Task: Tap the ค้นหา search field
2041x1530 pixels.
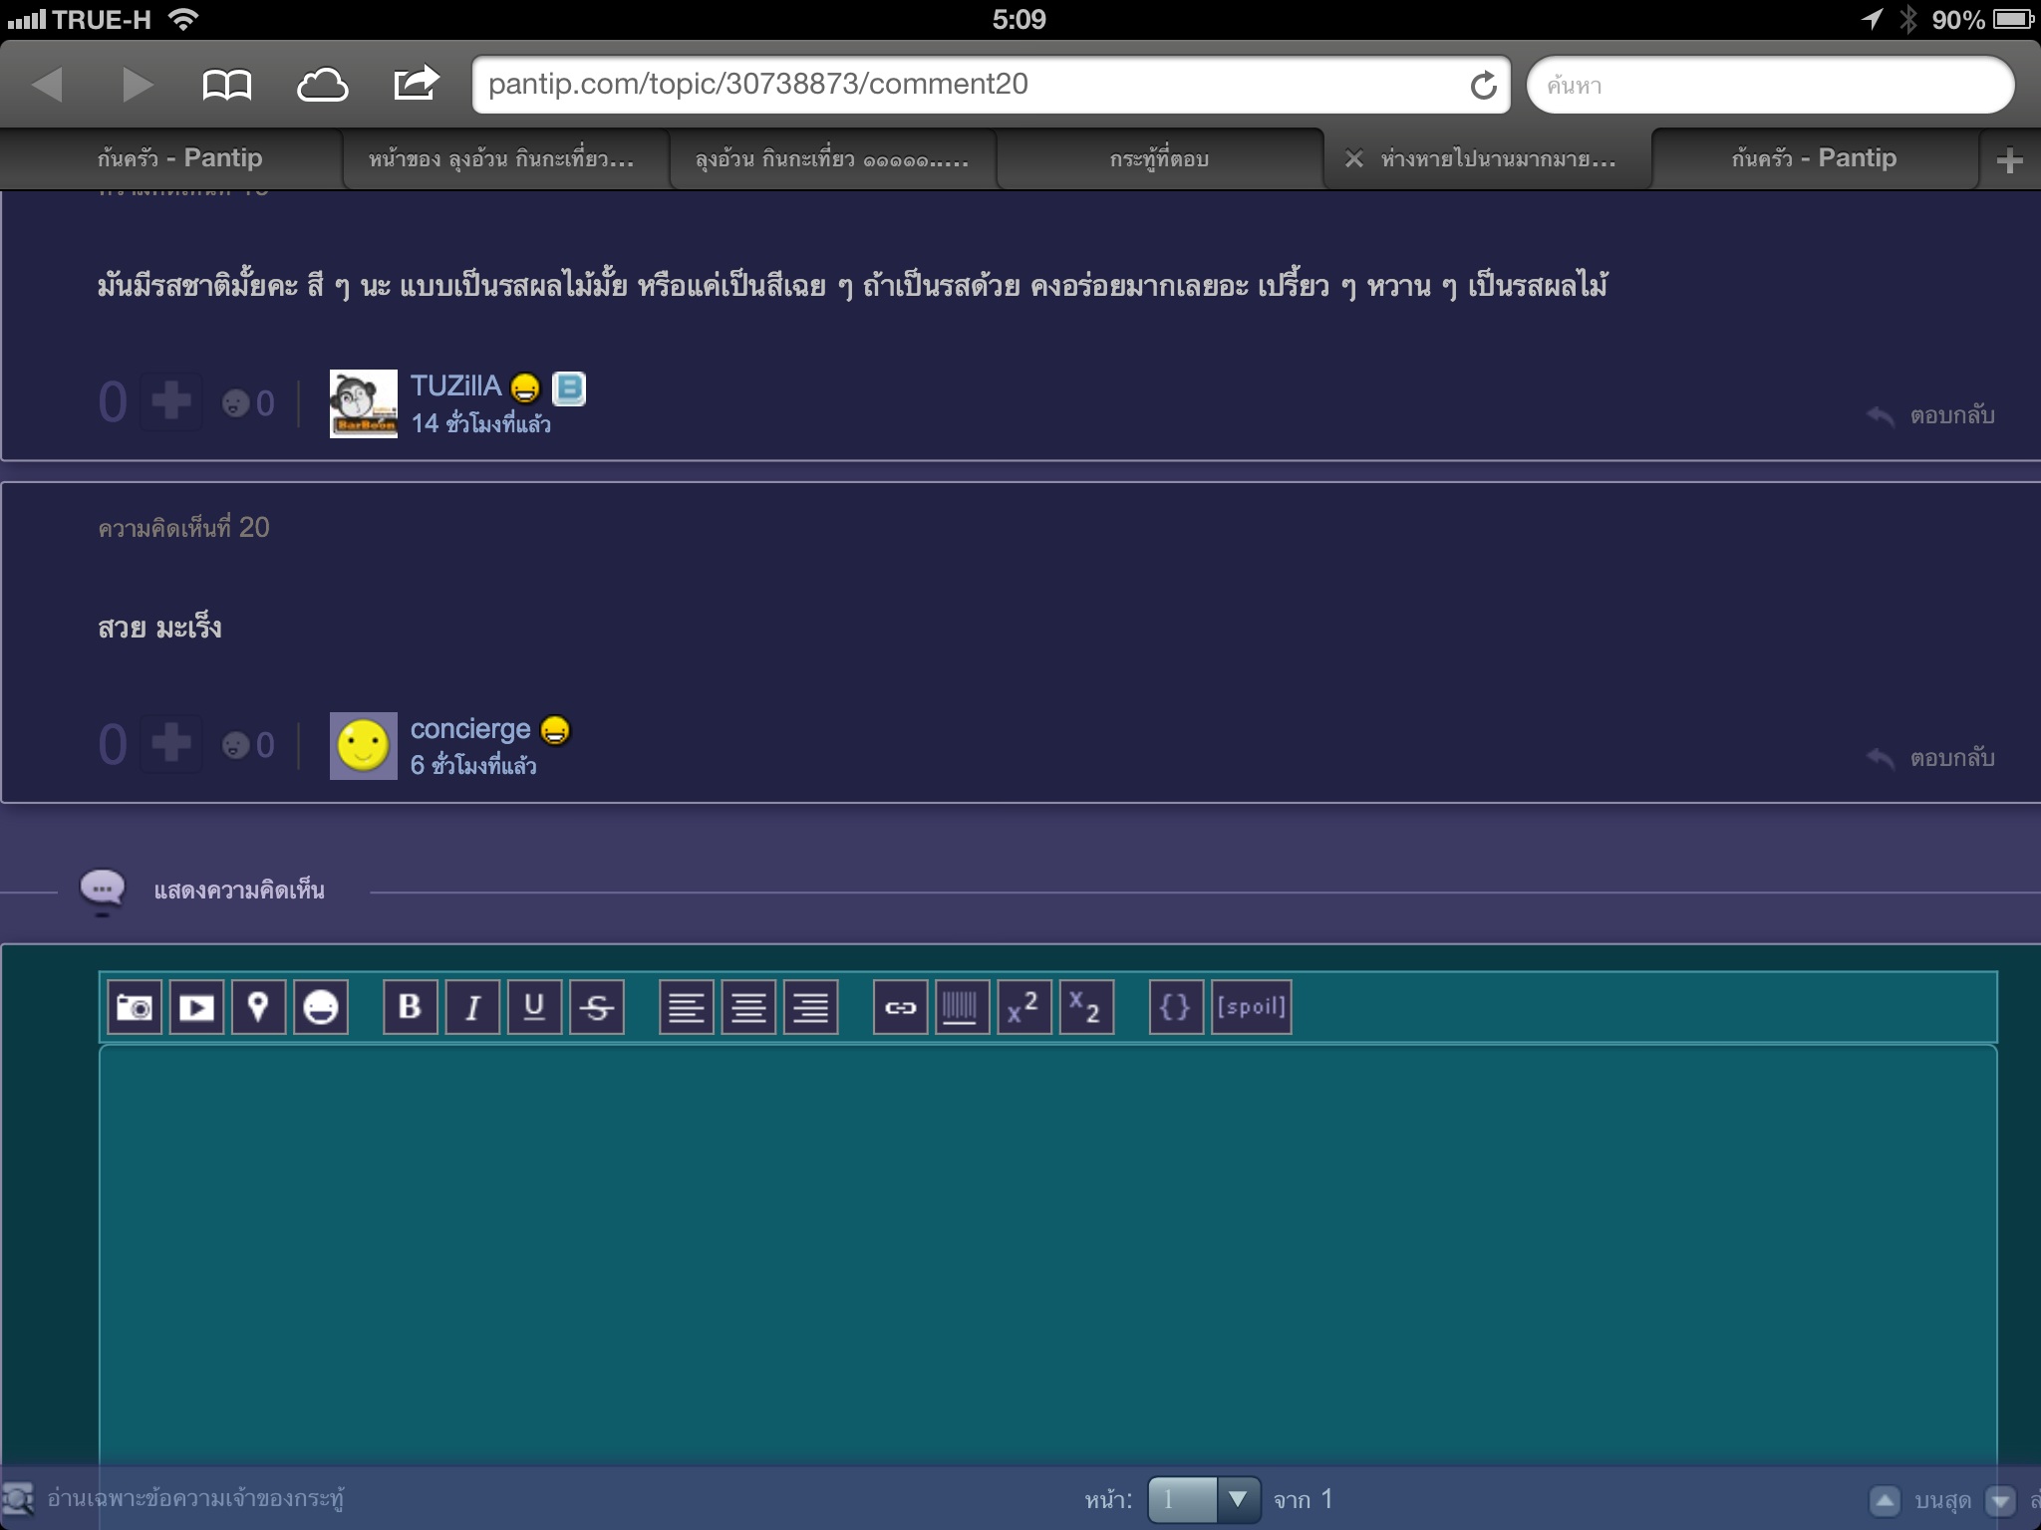Action: click(x=1770, y=85)
